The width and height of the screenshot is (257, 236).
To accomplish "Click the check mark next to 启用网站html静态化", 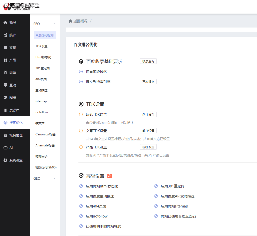I will [x=81, y=186].
